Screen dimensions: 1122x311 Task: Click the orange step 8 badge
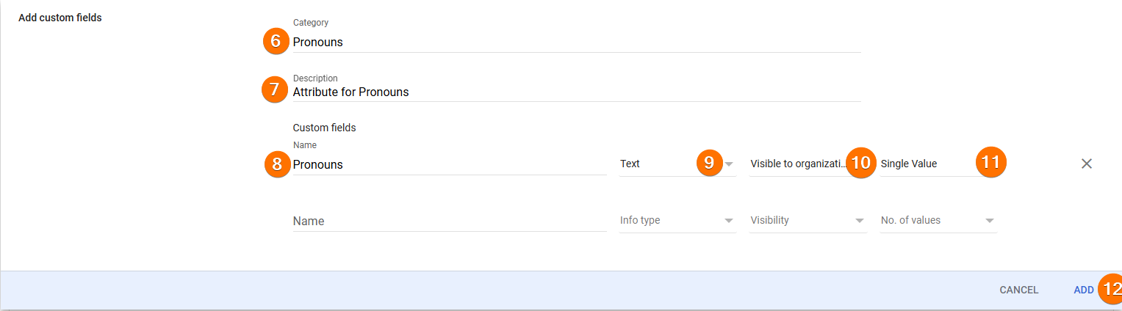(277, 164)
